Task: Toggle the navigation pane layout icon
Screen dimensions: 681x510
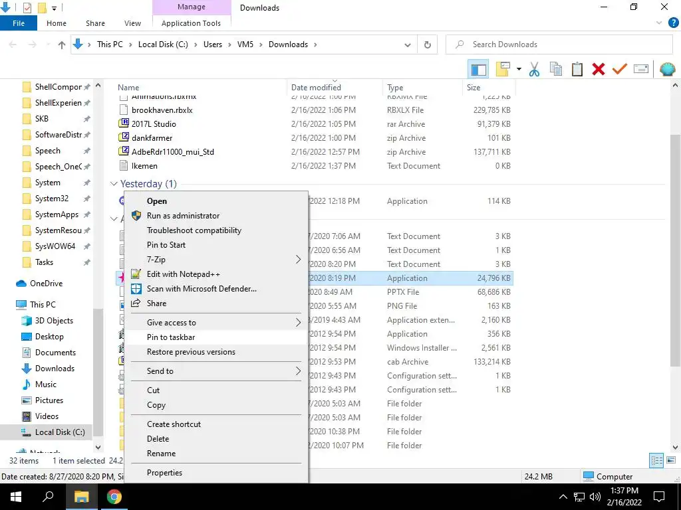Action: (478, 69)
